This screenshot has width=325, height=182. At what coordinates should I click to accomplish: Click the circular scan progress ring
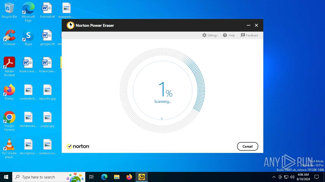coord(162,90)
